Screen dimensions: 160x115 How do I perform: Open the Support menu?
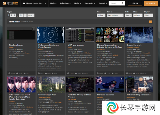103,3
